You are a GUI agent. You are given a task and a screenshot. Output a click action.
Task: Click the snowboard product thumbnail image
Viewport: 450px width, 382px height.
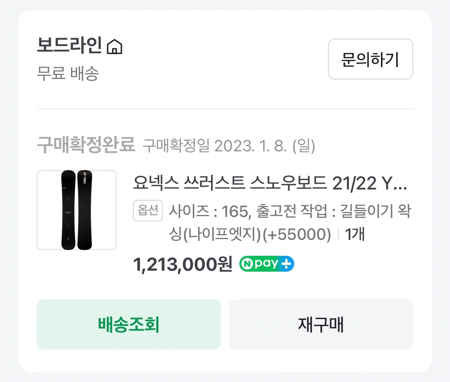76,210
